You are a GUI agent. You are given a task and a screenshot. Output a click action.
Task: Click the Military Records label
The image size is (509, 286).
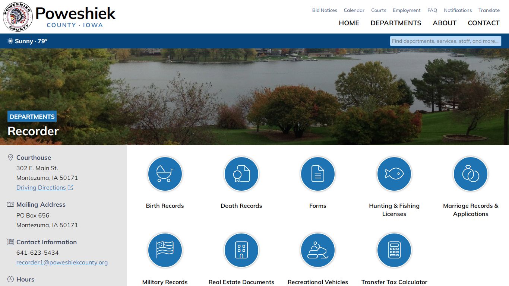[x=165, y=282]
